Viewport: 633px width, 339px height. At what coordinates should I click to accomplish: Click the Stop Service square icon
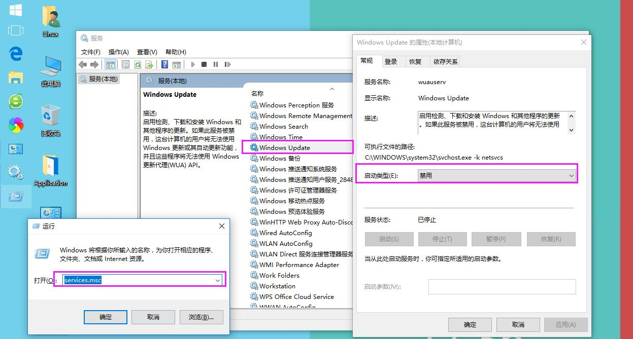pos(204,64)
